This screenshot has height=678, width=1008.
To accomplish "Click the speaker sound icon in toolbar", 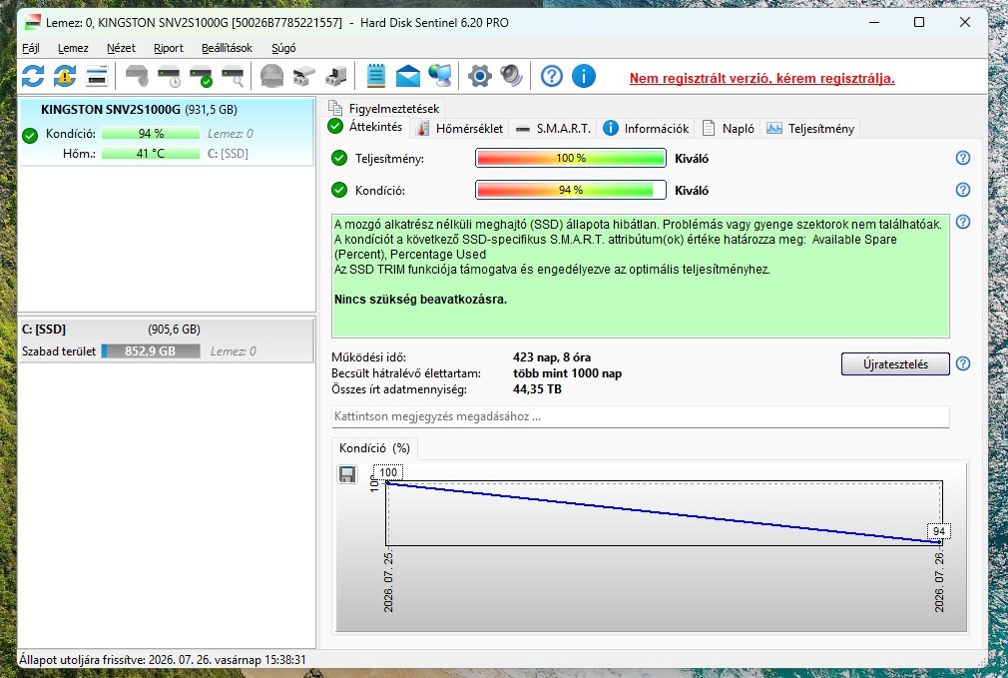I will [x=512, y=76].
